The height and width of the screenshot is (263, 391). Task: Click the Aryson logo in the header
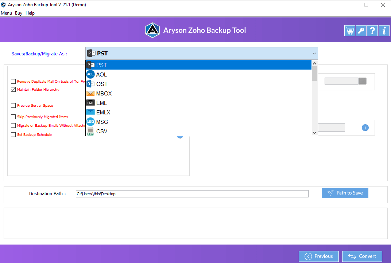[x=152, y=30]
